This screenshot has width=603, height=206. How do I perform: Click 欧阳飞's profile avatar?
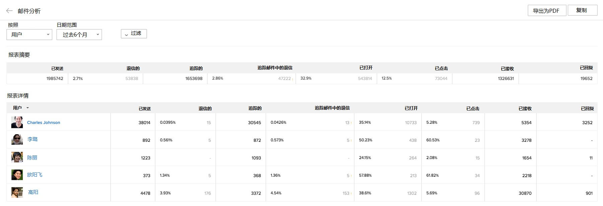click(17, 175)
